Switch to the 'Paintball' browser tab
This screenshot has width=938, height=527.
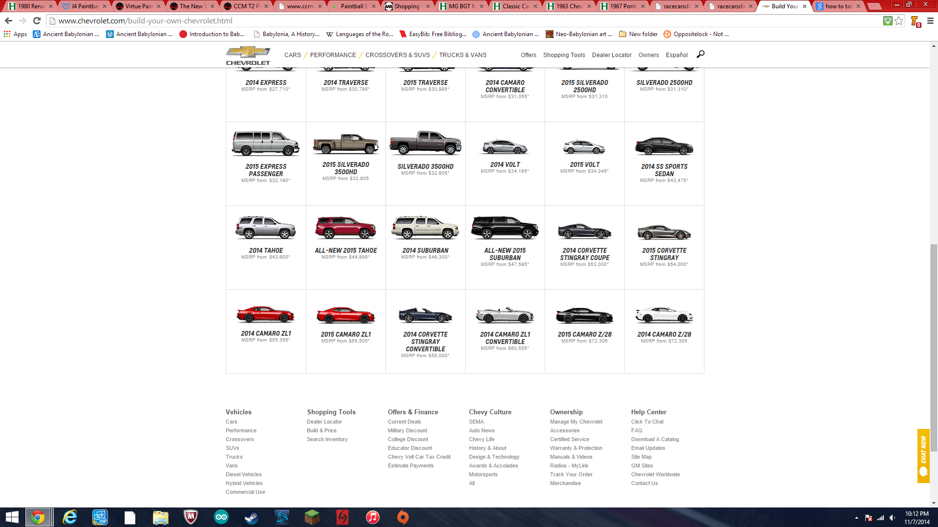(x=354, y=6)
